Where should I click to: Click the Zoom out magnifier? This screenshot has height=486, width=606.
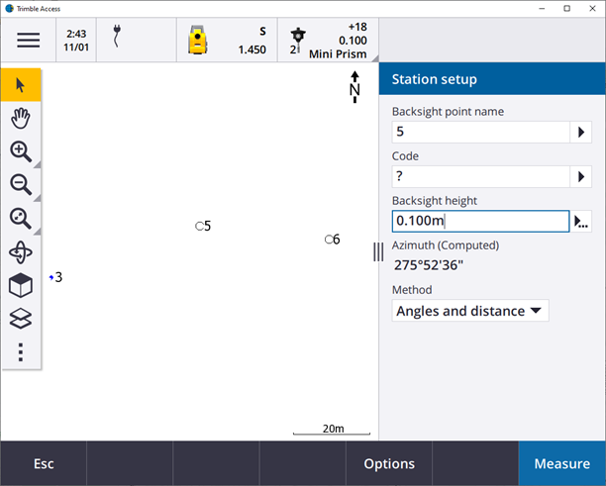[21, 185]
